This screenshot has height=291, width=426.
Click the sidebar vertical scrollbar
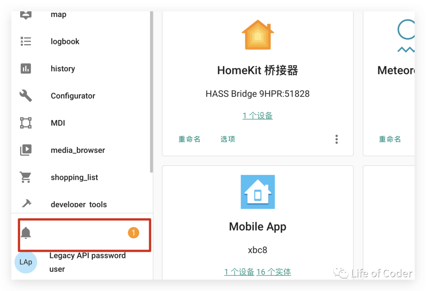click(x=151, y=92)
